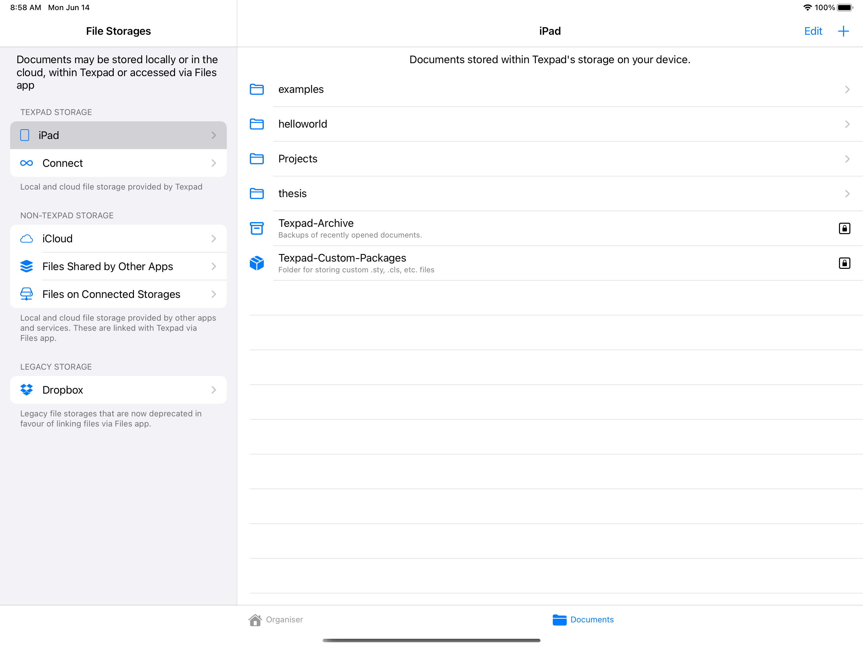Expand the Projects folder chevron
Image resolution: width=863 pixels, height=647 pixels.
point(848,158)
